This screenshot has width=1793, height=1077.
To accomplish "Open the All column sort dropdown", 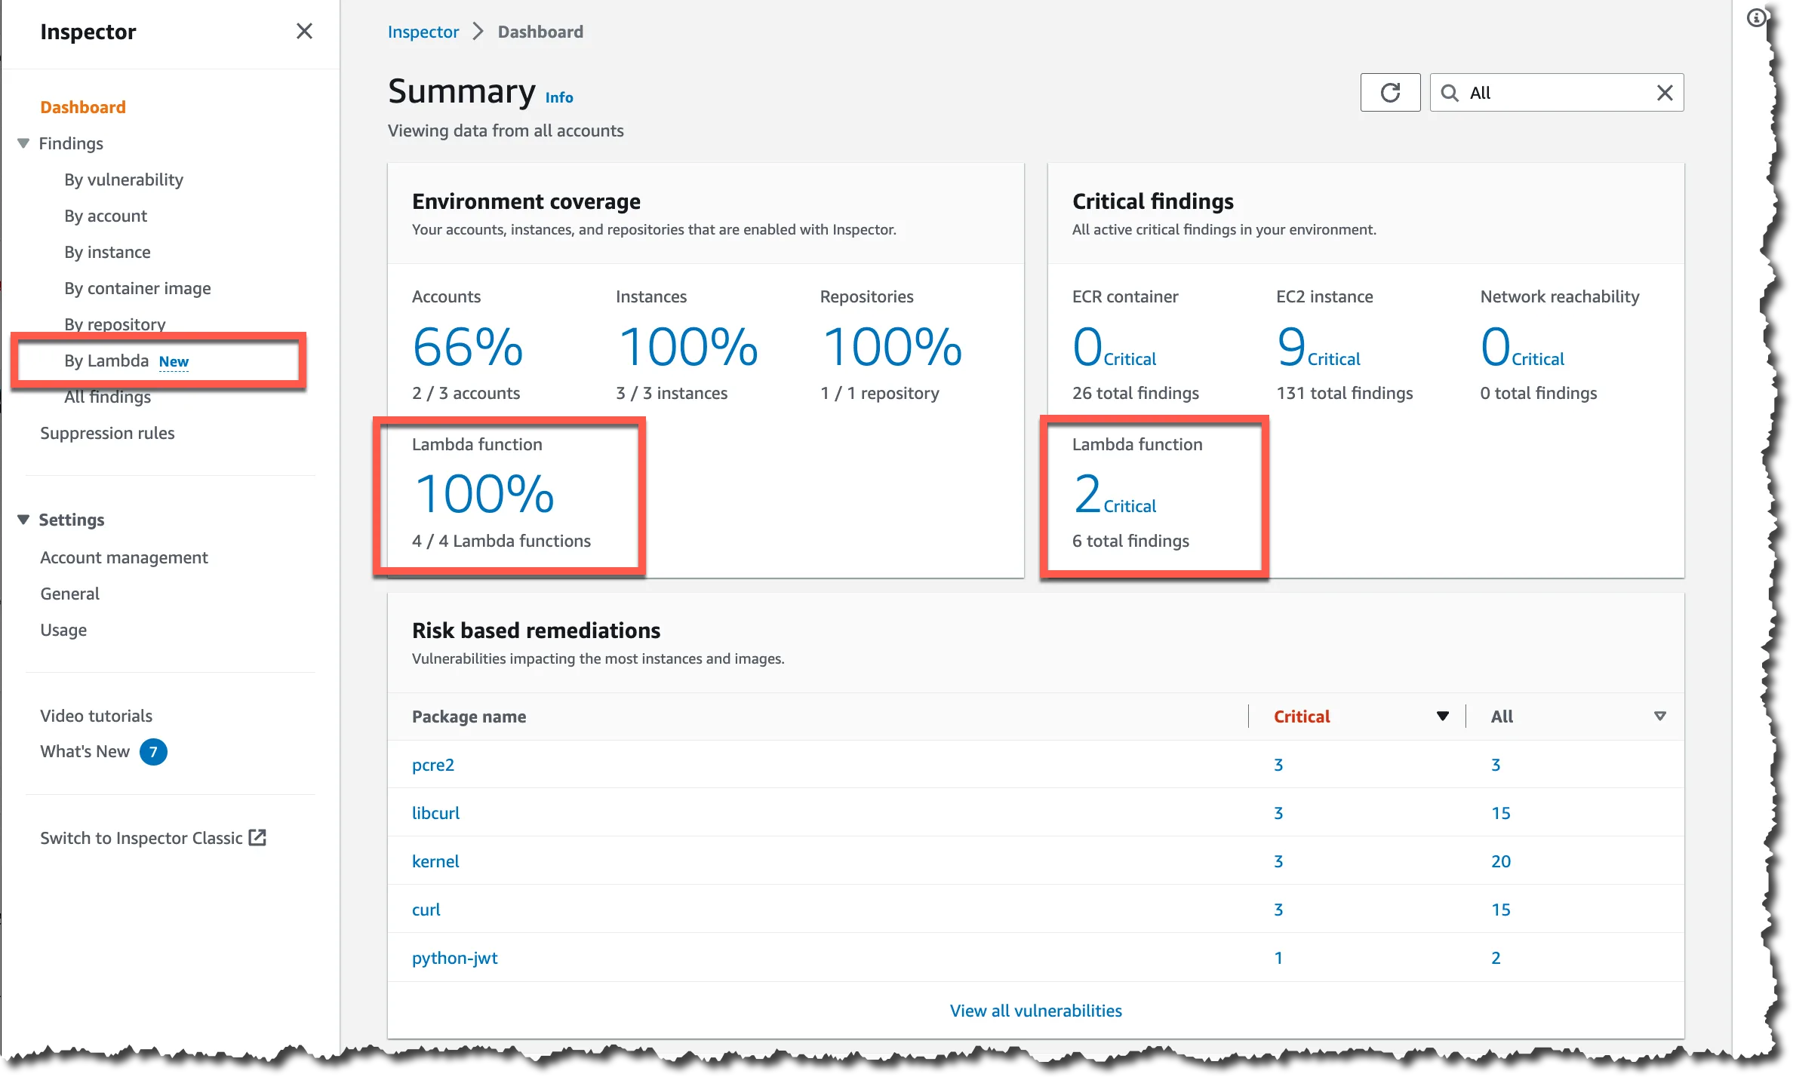I will click(x=1659, y=715).
